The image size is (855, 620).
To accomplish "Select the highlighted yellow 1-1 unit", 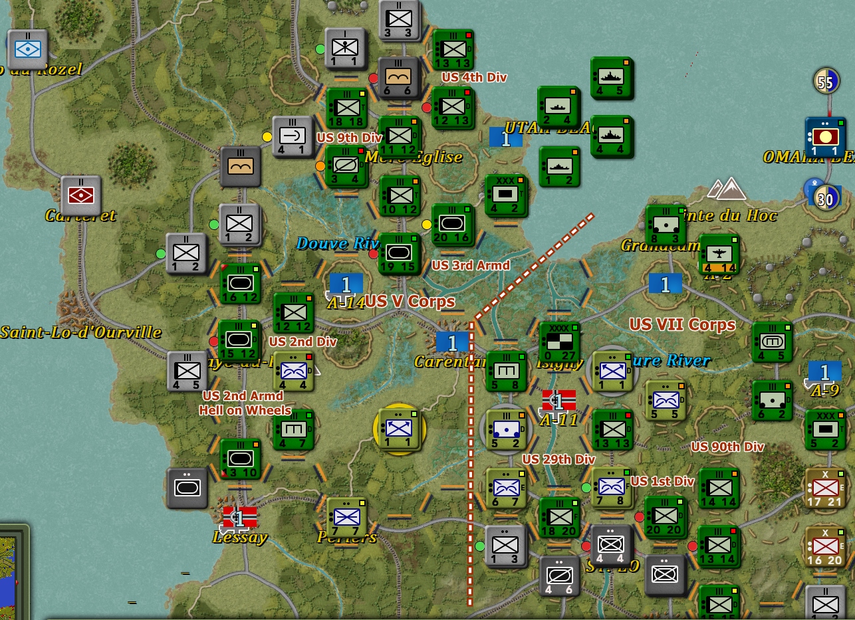I will click(399, 430).
